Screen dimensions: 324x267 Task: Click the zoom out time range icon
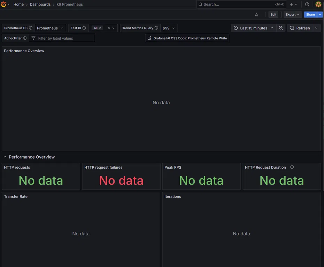coord(281,28)
